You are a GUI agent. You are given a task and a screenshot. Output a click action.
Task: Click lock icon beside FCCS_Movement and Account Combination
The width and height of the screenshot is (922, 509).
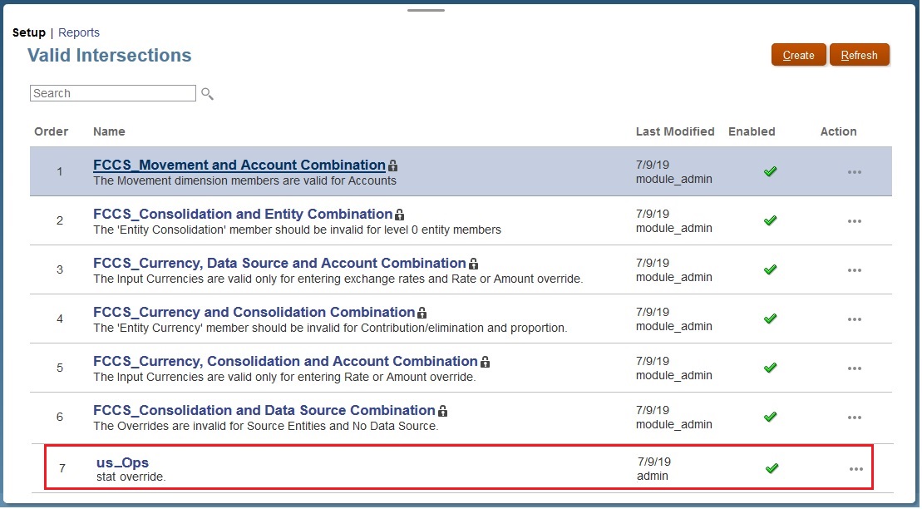pos(393,166)
